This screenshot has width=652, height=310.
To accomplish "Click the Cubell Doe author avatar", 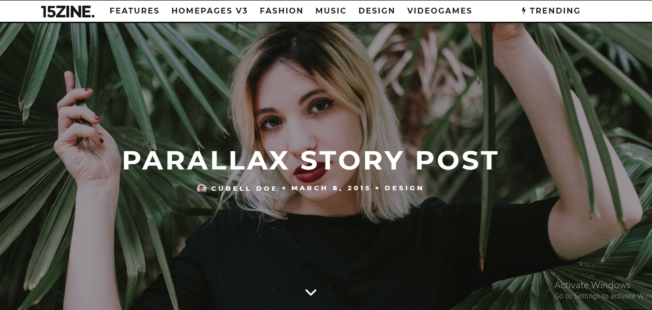I will click(202, 188).
